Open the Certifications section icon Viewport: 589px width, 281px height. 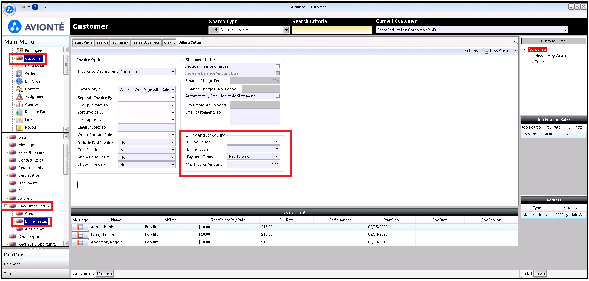(x=13, y=175)
